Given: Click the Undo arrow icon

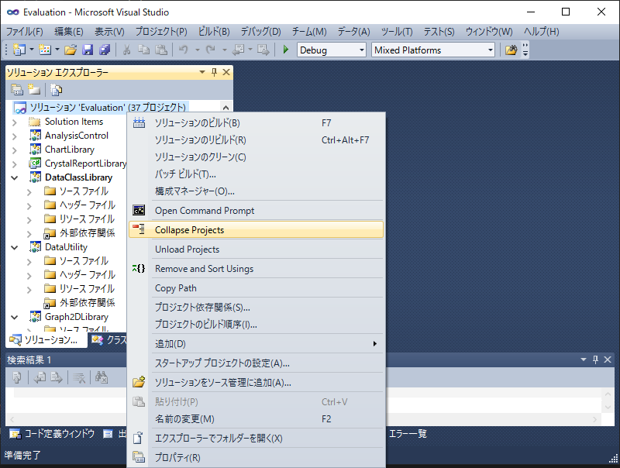Looking at the screenshot, I should [x=183, y=50].
